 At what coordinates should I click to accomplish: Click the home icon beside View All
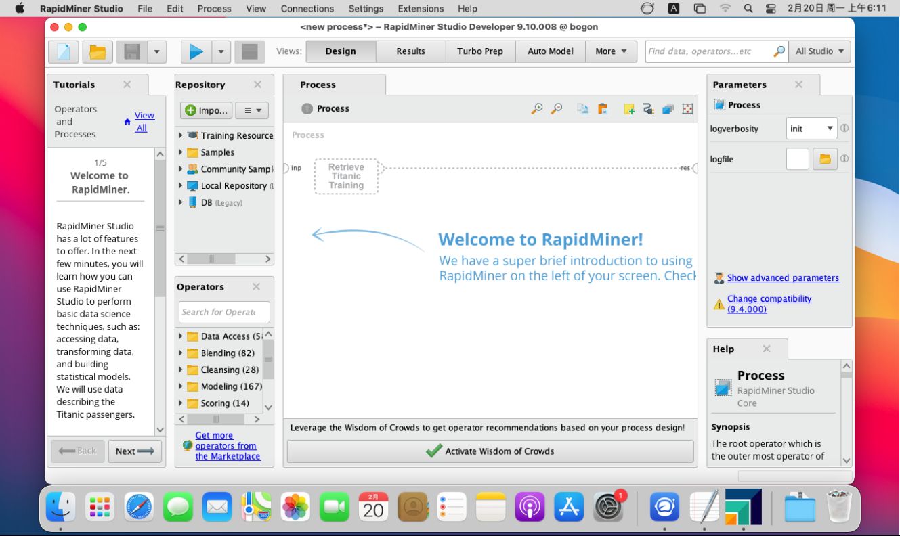click(127, 122)
